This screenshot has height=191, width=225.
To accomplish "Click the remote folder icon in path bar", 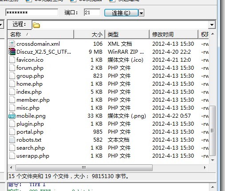I will (x=36, y=25).
